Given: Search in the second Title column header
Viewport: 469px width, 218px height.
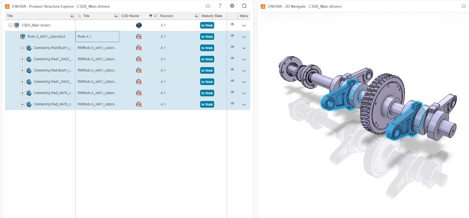Looking at the screenshot, I should click(116, 16).
